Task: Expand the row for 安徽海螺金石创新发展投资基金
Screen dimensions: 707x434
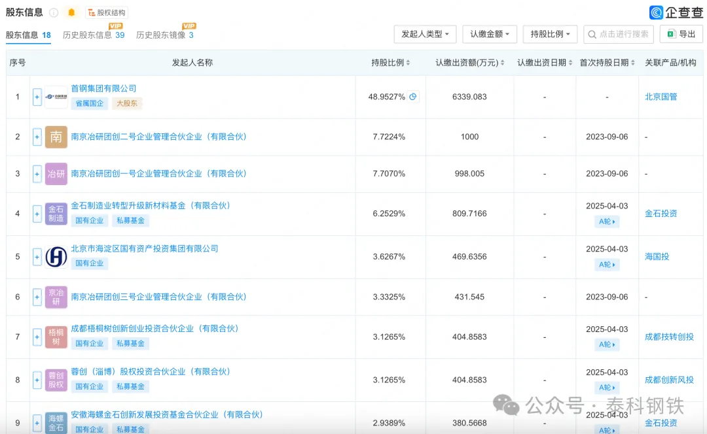Action: 37,423
